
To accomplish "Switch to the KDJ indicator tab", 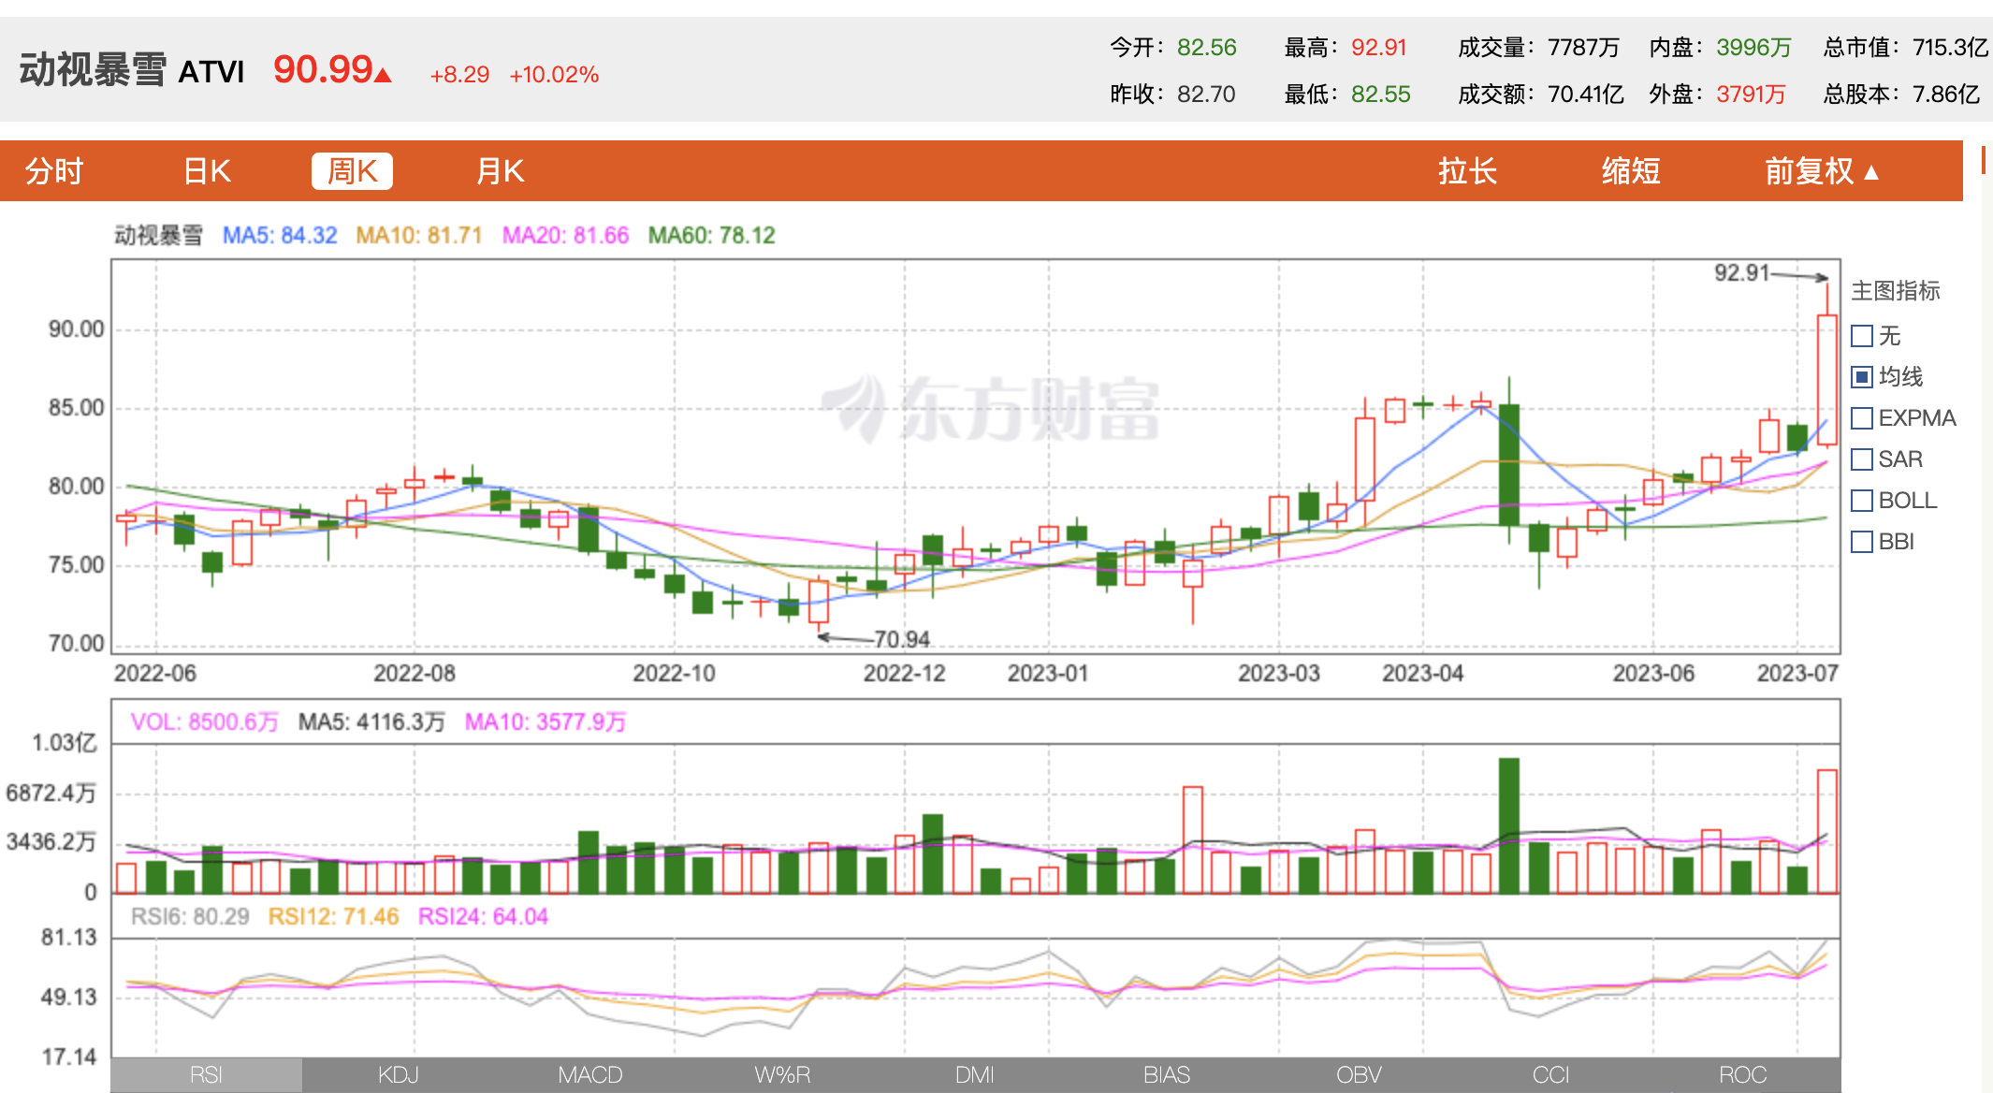I will [398, 1075].
